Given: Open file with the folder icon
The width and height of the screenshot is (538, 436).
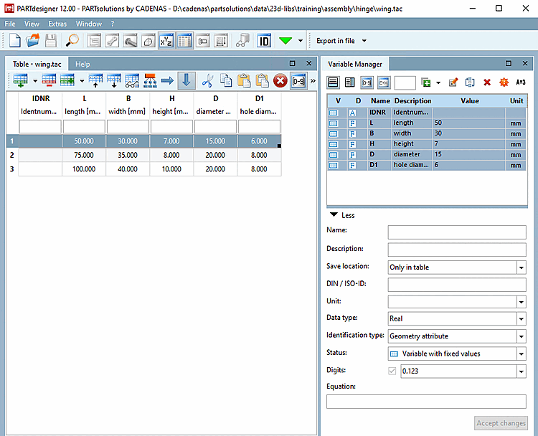Looking at the screenshot, I should tap(33, 42).
